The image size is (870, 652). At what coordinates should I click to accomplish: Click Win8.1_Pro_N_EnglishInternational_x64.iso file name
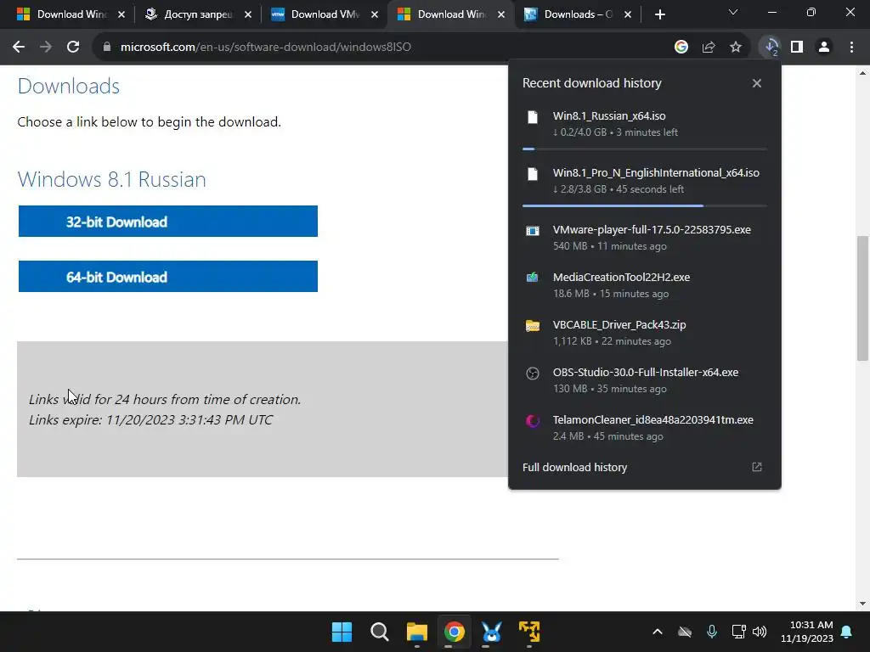tap(656, 173)
